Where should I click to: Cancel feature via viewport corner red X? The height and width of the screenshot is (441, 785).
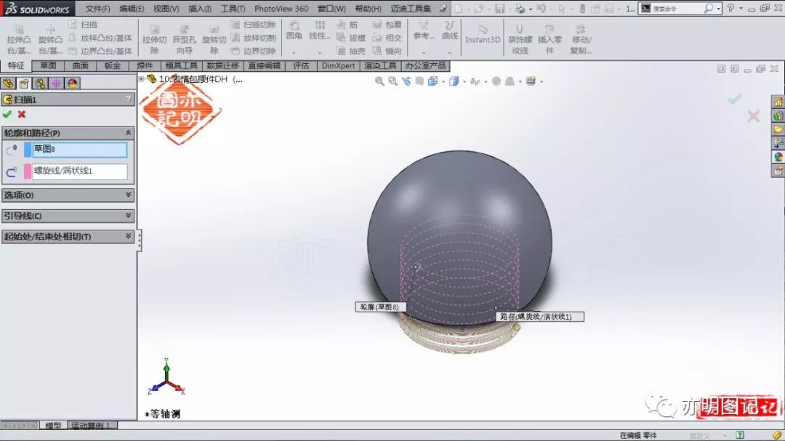pyautogui.click(x=753, y=117)
